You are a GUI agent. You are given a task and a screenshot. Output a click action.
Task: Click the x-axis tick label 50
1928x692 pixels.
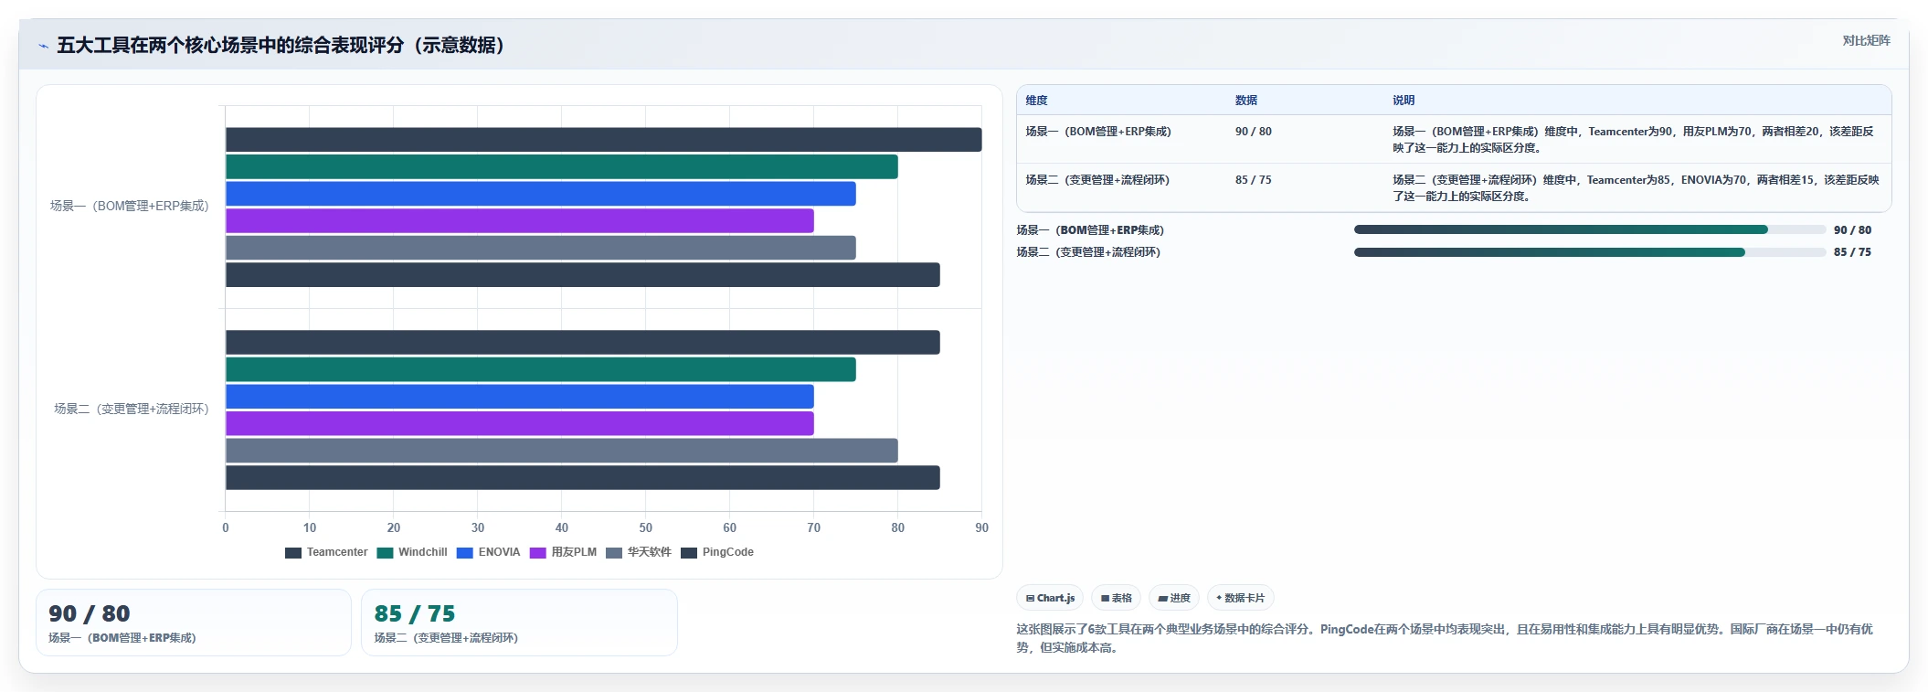[x=646, y=528]
